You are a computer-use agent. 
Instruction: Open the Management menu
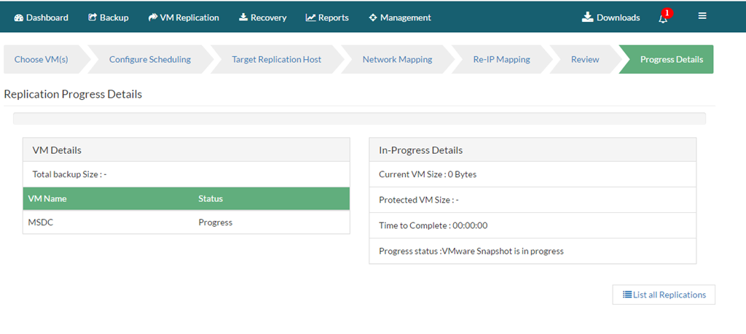(400, 18)
